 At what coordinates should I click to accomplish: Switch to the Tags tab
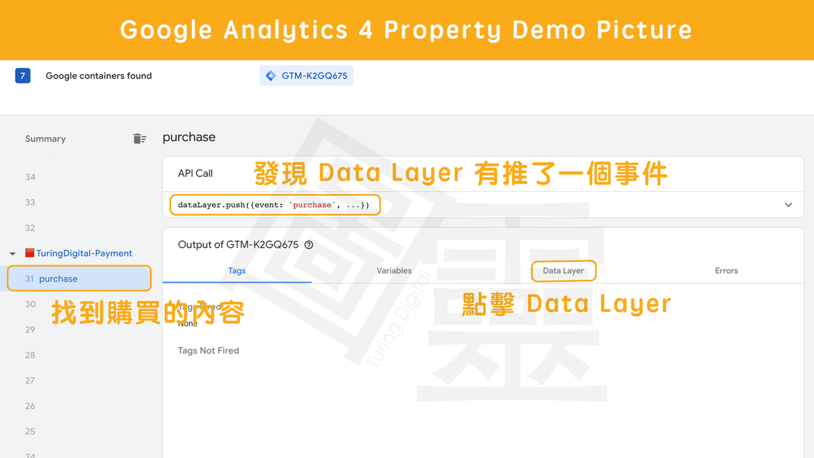(237, 270)
